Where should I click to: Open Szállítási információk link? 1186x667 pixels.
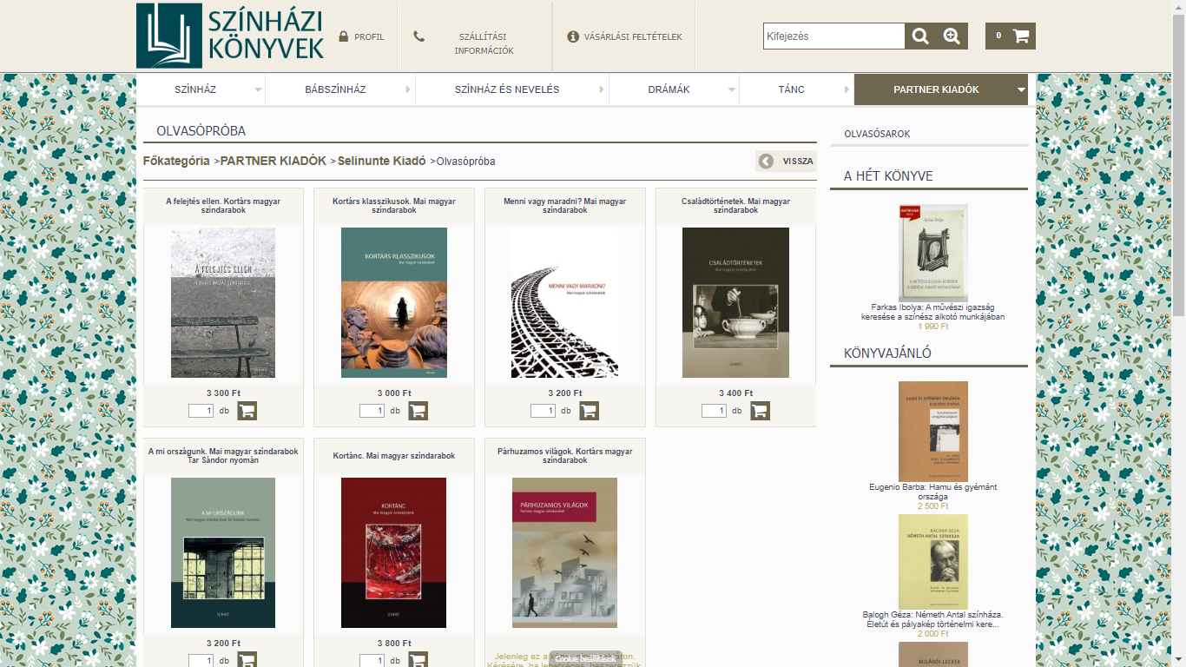[484, 43]
